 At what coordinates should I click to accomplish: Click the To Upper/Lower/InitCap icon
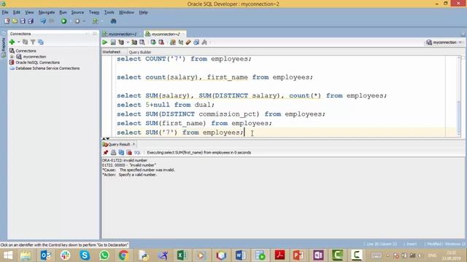tap(180, 42)
